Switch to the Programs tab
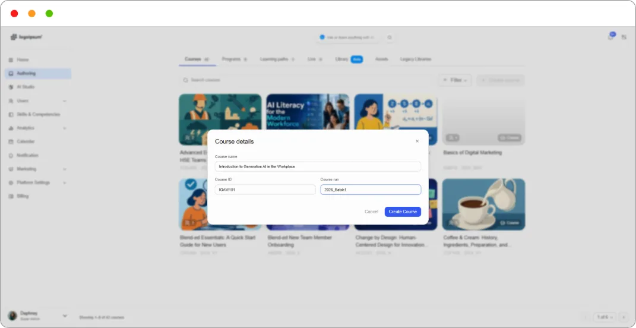This screenshot has width=636, height=328. point(235,59)
